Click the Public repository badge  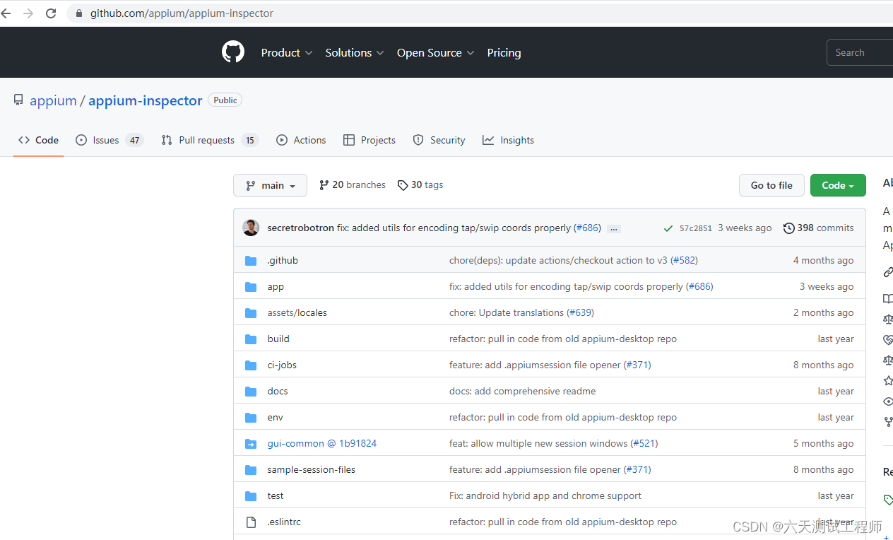point(225,100)
